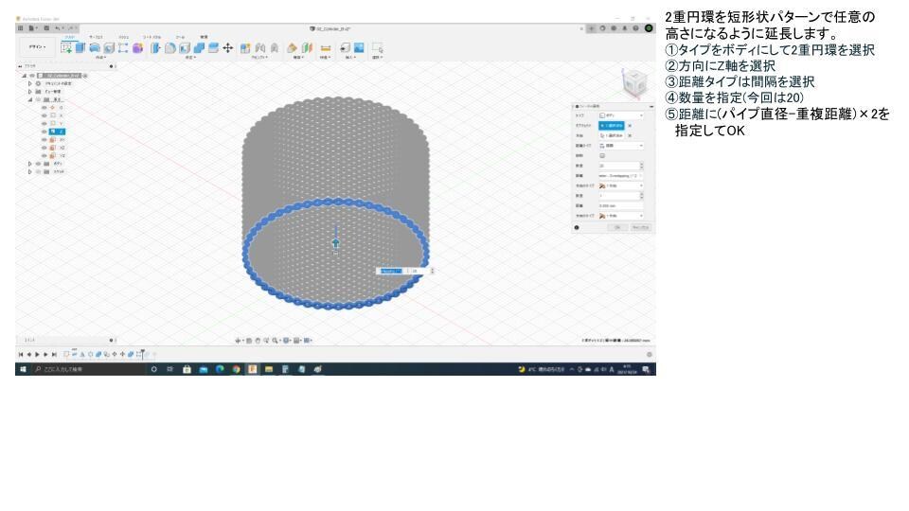
Task: Click the Save icon in title bar
Action: click(x=46, y=27)
